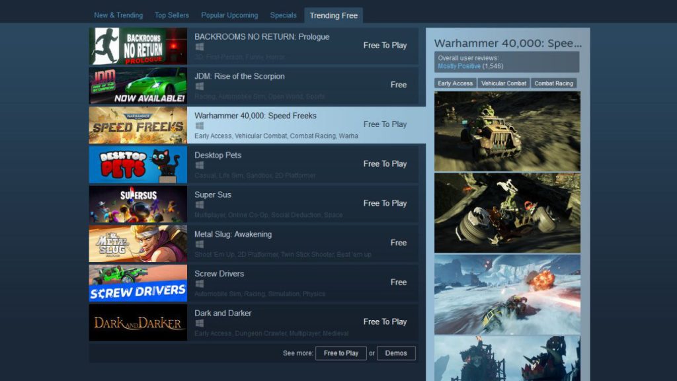
Task: Open BACKROOMS NO RETURN capsule image
Action: click(138, 46)
